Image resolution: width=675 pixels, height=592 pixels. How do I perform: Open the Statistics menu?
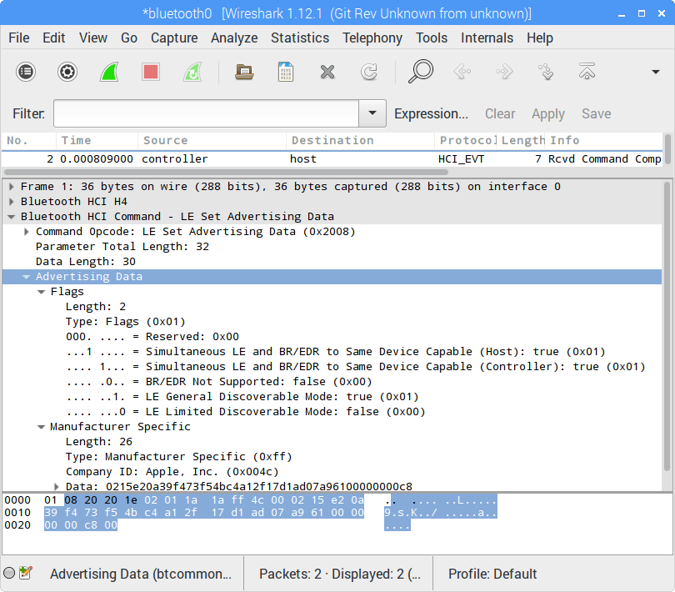click(299, 38)
